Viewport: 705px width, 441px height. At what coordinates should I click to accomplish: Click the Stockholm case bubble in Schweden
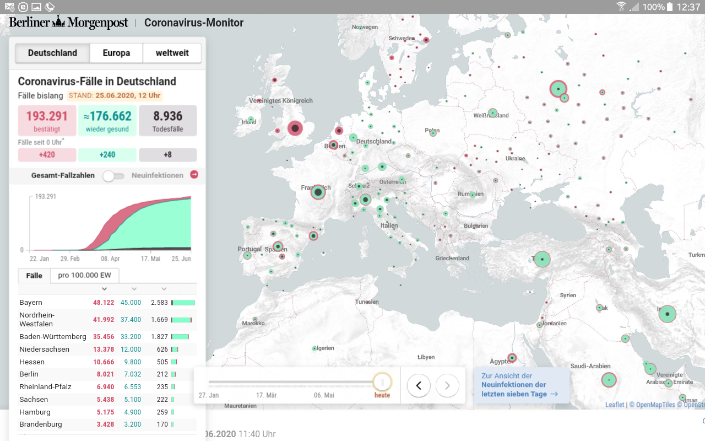click(x=425, y=40)
